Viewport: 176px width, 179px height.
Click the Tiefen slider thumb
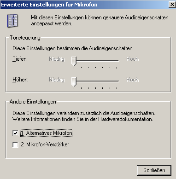point(74,61)
